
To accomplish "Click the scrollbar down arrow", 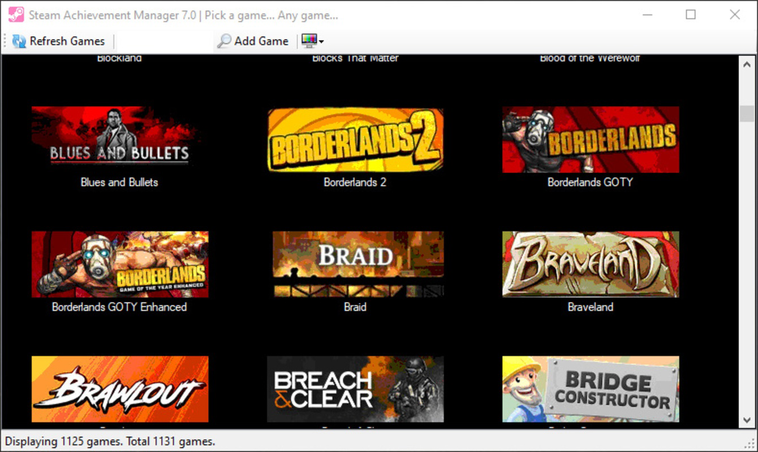I will (747, 420).
